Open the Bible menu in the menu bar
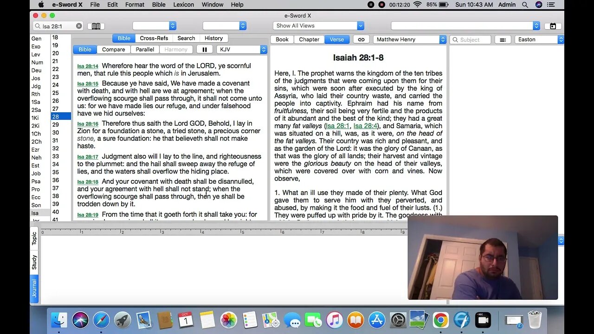The width and height of the screenshot is (594, 334). tap(159, 5)
